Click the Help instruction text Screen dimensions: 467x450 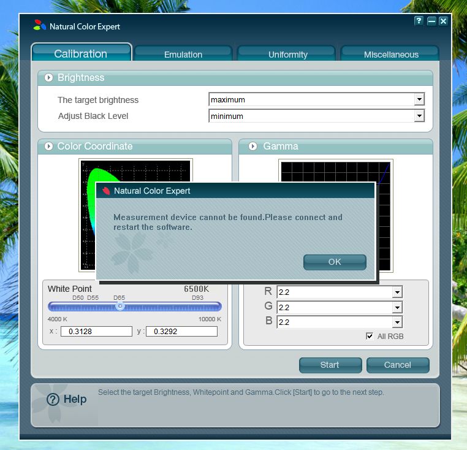click(x=241, y=392)
